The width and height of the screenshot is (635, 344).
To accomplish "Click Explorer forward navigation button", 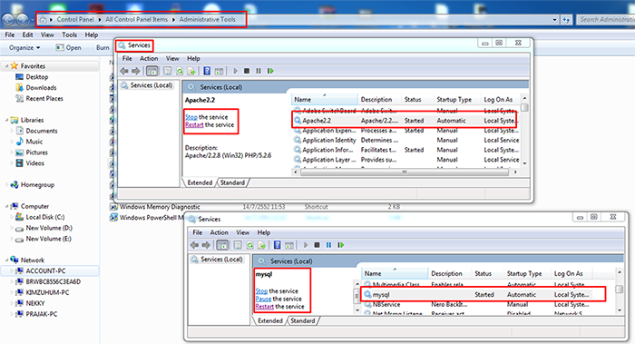I will pos(22,19).
